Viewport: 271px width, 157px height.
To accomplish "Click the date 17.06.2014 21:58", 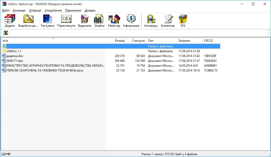I will coord(189,51).
